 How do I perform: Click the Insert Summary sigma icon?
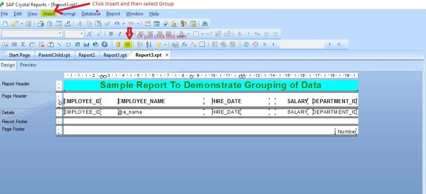tap(23, 44)
